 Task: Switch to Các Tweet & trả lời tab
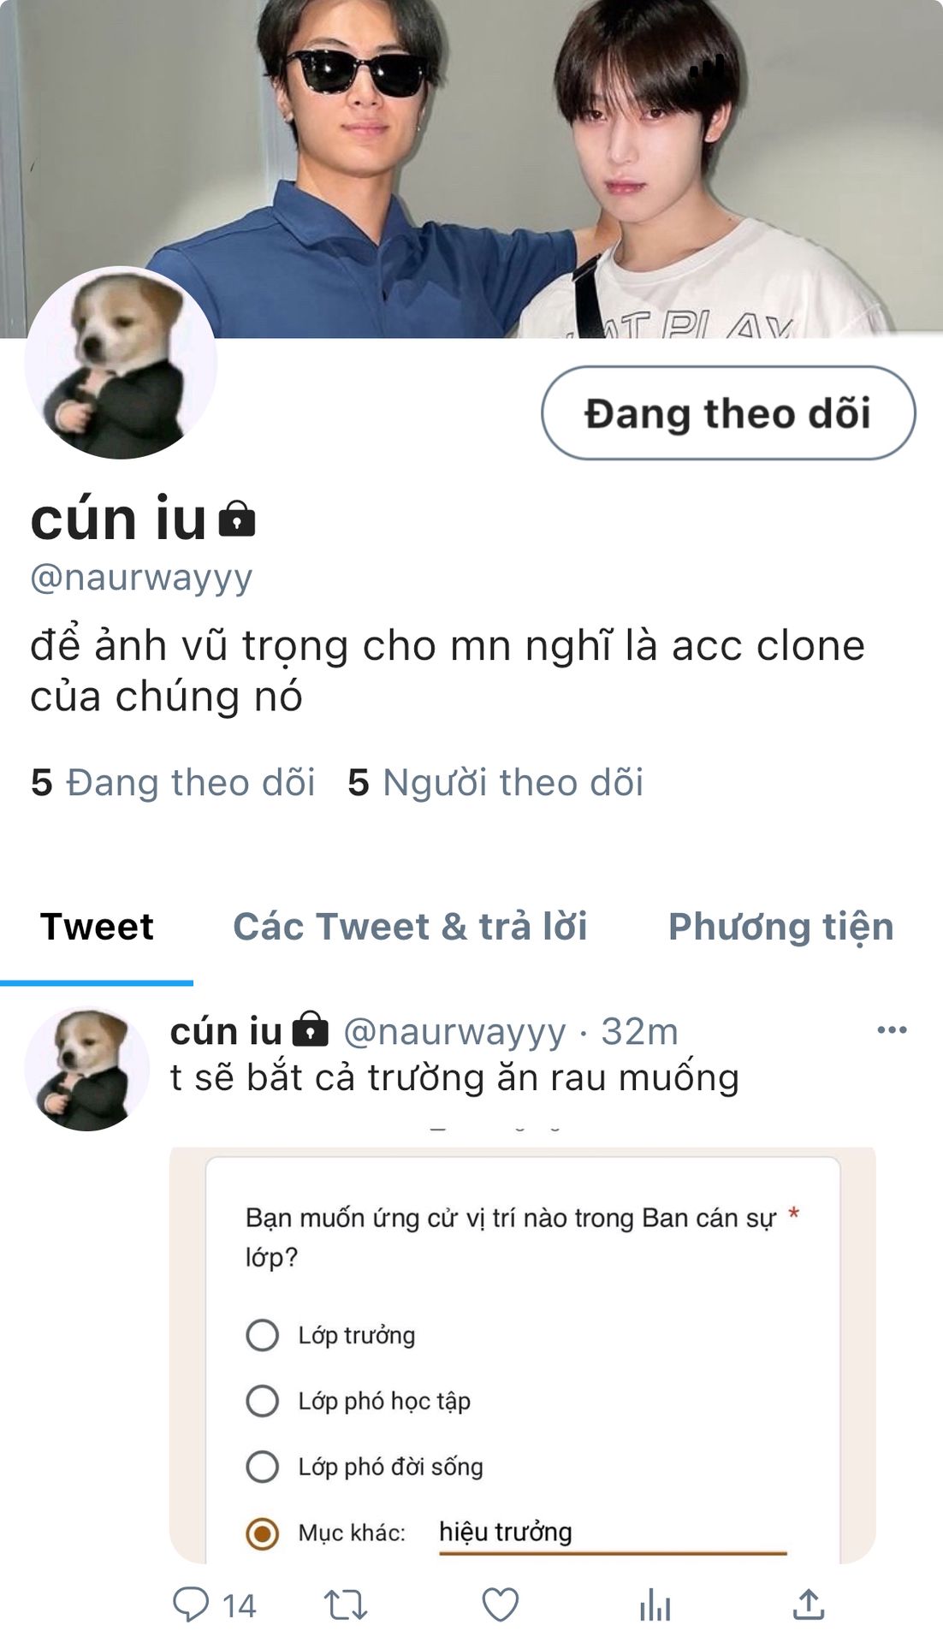point(410,927)
